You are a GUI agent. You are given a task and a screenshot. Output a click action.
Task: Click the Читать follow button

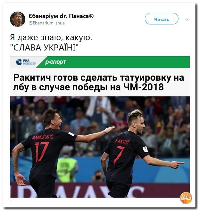coord(162,19)
